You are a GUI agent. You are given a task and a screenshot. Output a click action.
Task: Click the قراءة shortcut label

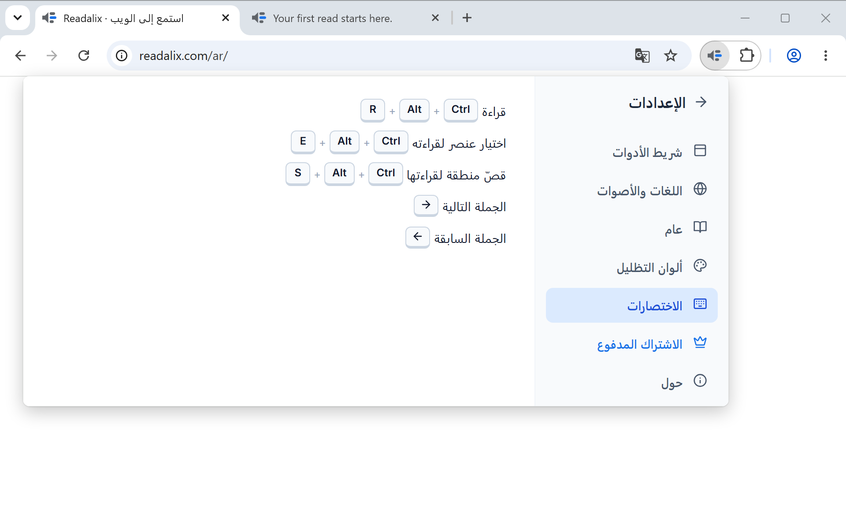click(493, 112)
